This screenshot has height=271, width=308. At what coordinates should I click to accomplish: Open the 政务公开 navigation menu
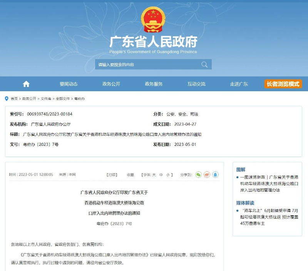[111, 84]
